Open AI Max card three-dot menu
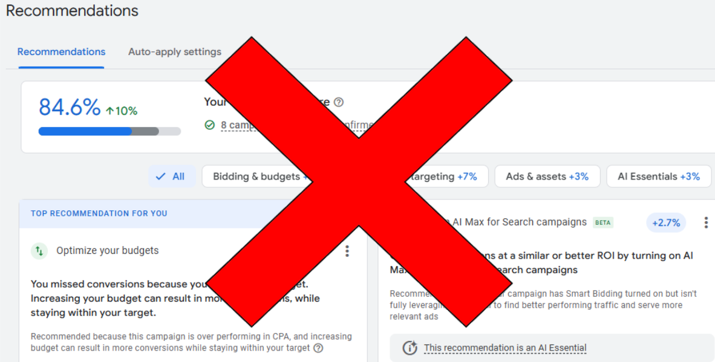Screen dimensions: 715x362 (x=706, y=222)
